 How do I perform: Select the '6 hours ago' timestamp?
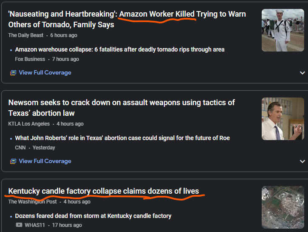click(64, 35)
